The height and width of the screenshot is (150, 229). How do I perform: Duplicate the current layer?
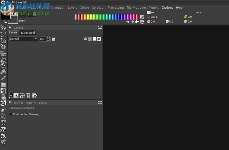17,96
